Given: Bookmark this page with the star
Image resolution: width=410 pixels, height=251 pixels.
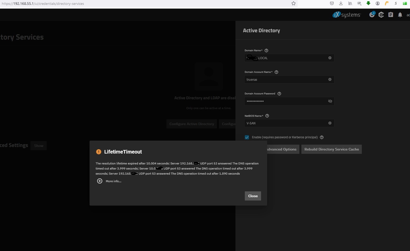Looking at the screenshot, I should coord(294,3).
